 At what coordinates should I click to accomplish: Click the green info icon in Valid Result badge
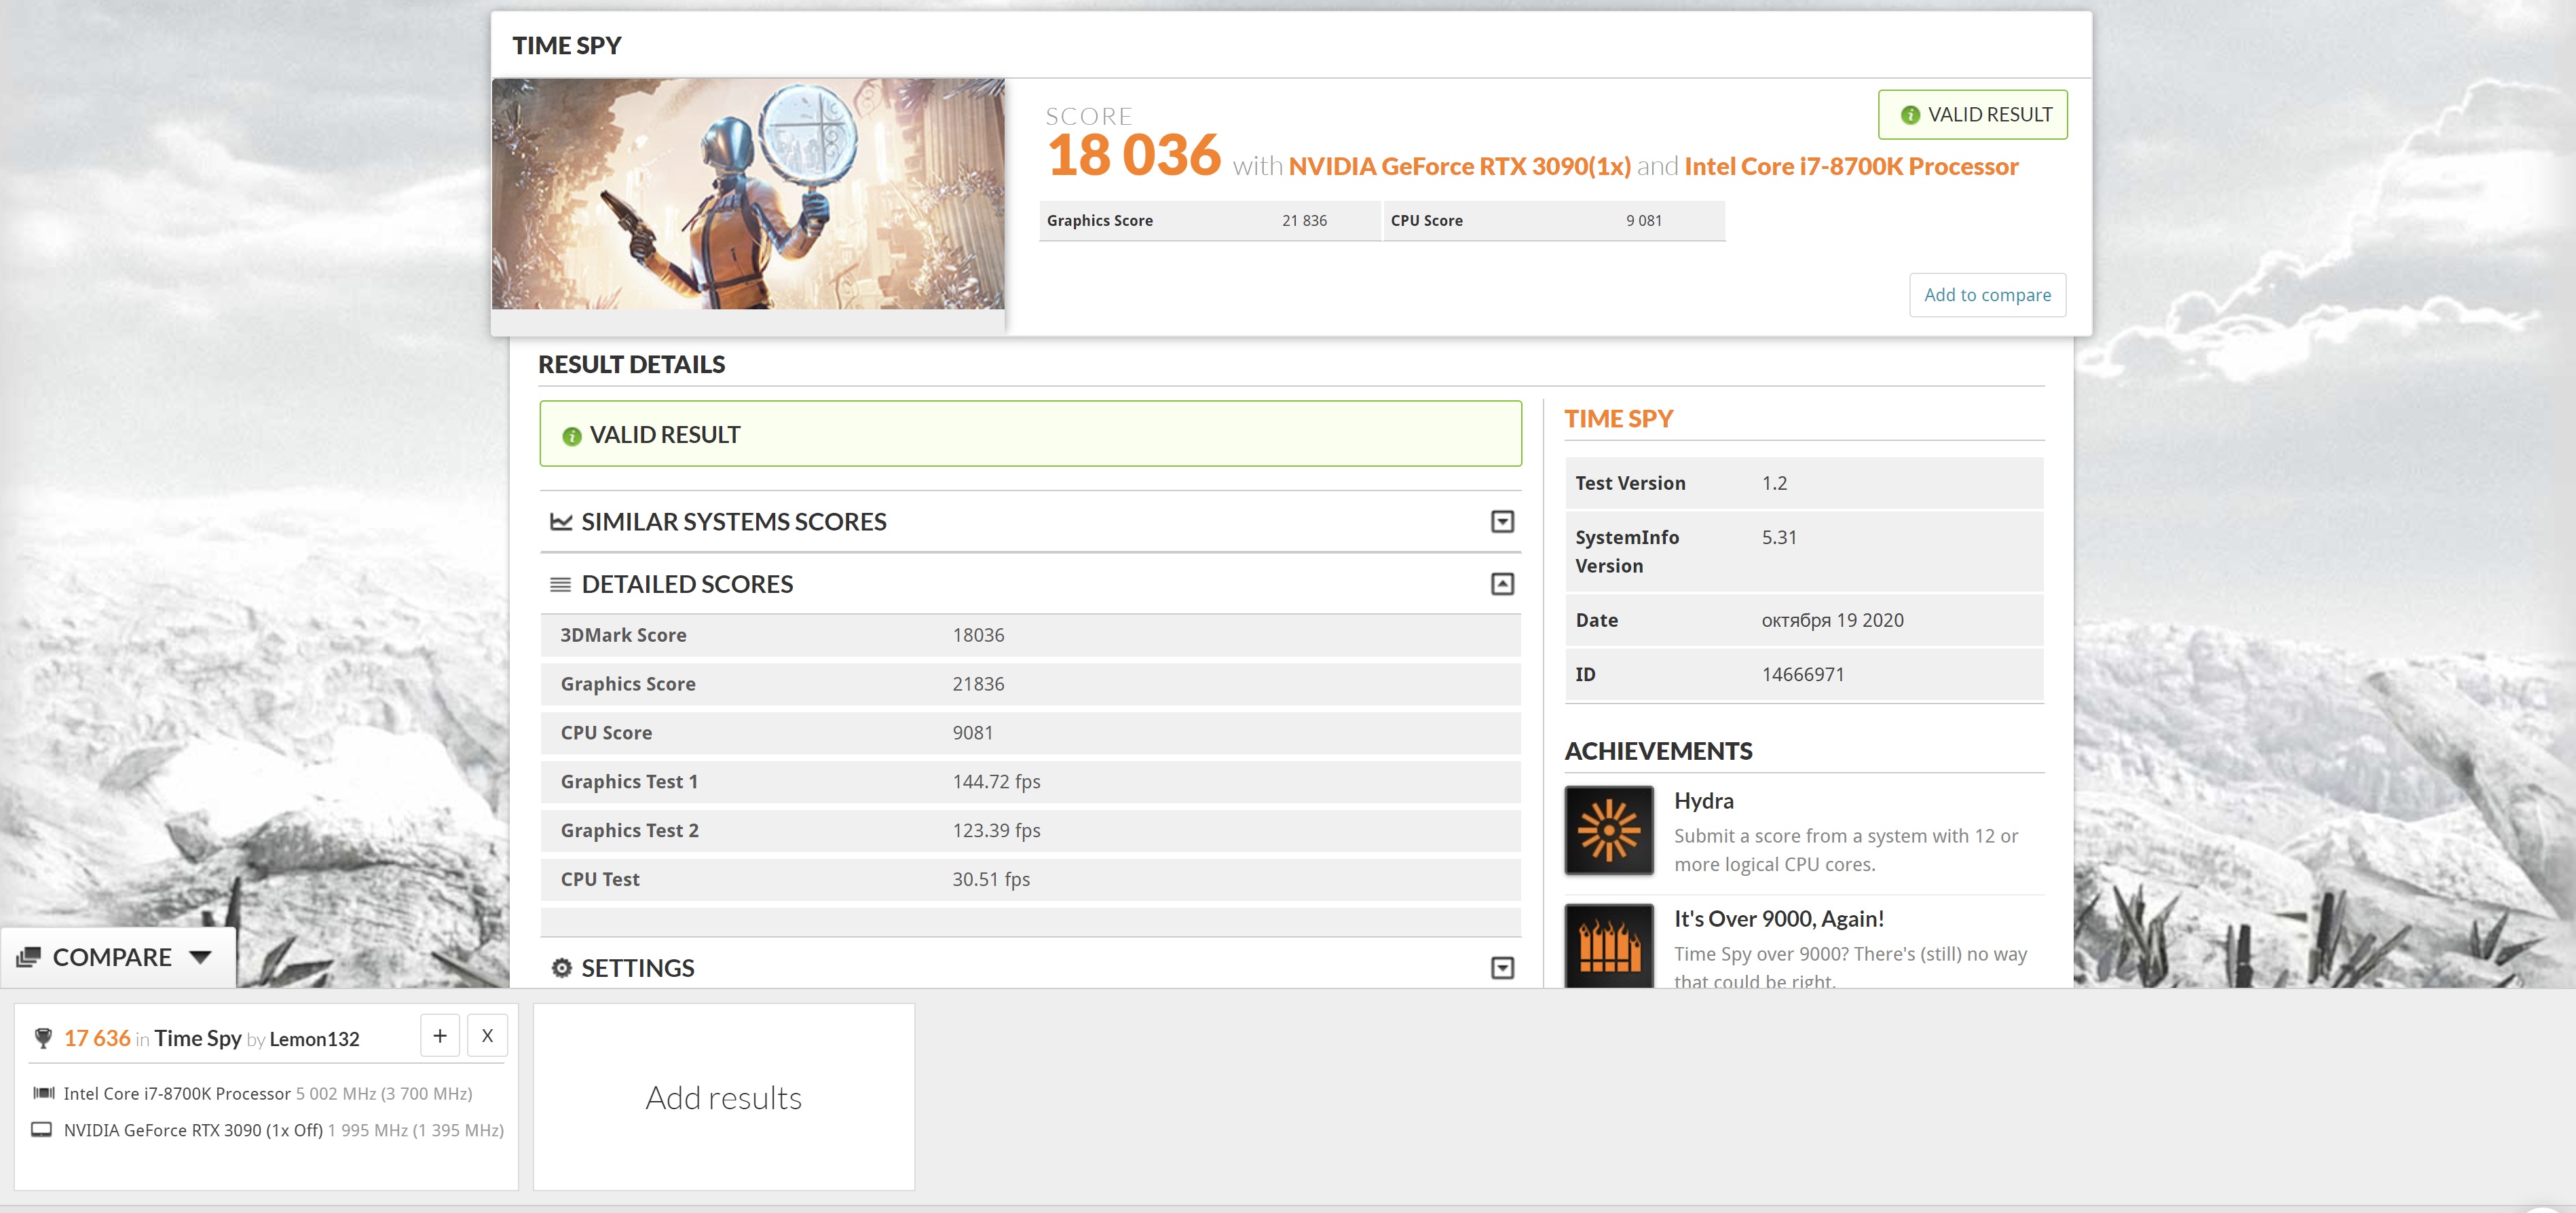pos(1909,115)
